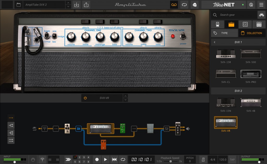The height and width of the screenshot is (164, 267).
Task: Switch to the COLLECTION tab
Action: (252, 33)
